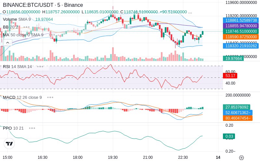Click the open price O118656.00000000 value
This screenshot has height=162, width=260.
[21, 12]
